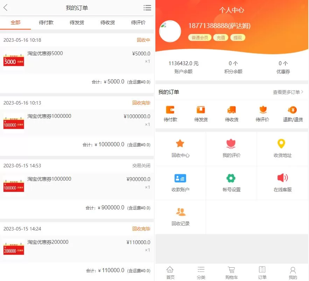Image resolution: width=309 pixels, height=281 pixels.
Task: Switch to the 待发货 tab
Action: coord(77,22)
